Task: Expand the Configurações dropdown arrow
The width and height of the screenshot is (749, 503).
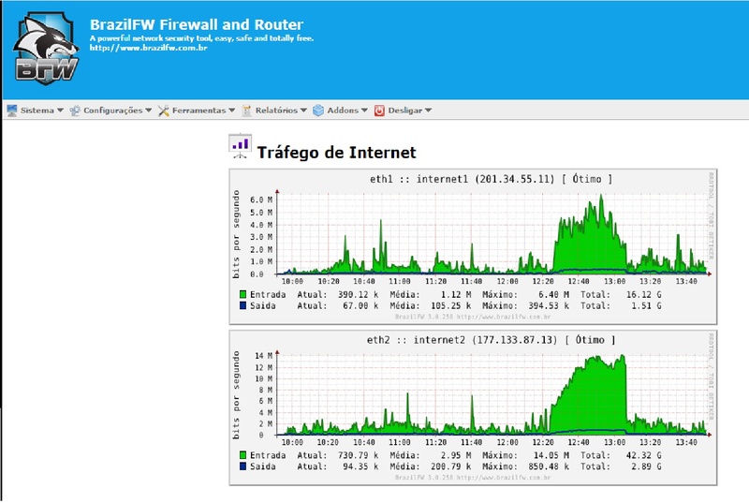Action: [149, 111]
